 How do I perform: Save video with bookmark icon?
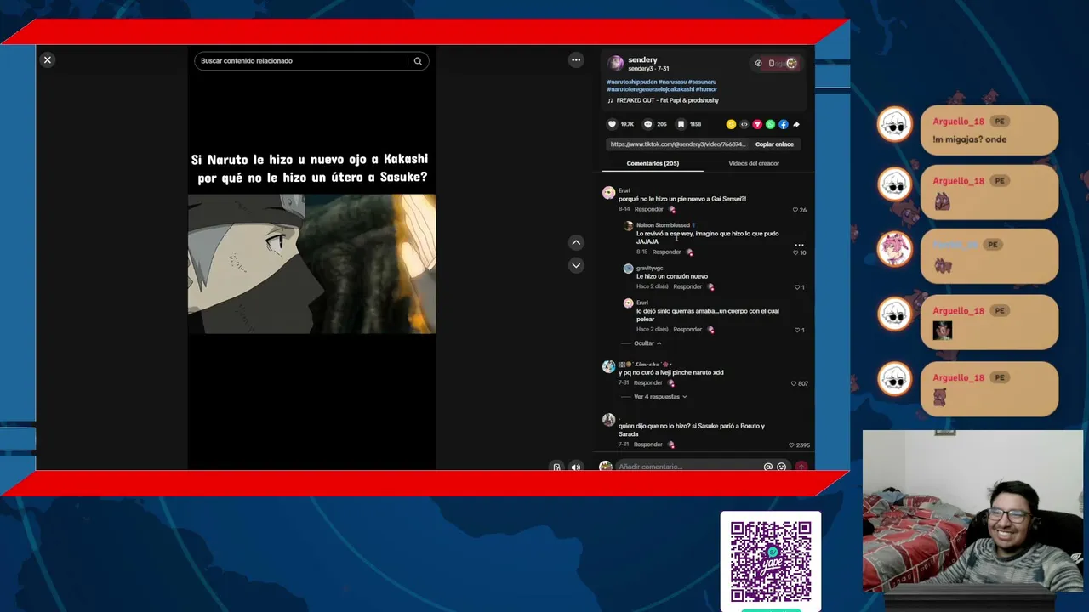[x=681, y=124]
